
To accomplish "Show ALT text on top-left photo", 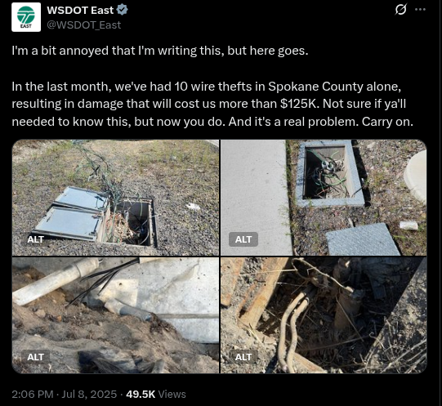I will point(35,239).
